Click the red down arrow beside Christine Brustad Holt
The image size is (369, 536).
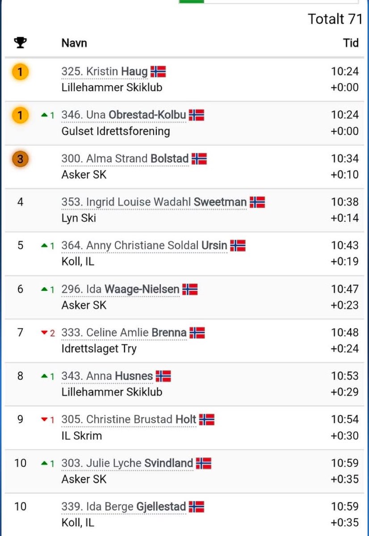(44, 420)
